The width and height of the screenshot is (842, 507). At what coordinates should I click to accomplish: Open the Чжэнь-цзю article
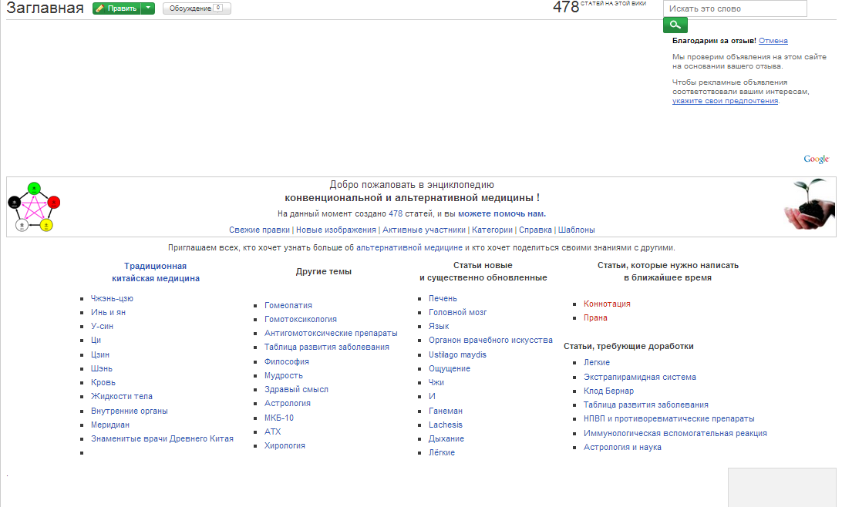tap(112, 298)
